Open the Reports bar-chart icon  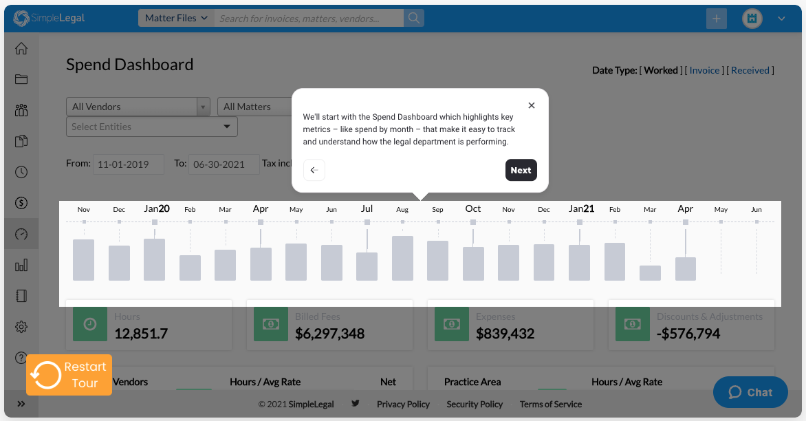click(21, 264)
